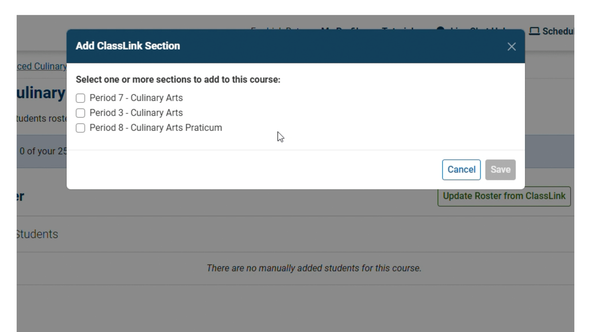Click the laptop icon beside Schedule
The width and height of the screenshot is (591, 332).
click(534, 31)
